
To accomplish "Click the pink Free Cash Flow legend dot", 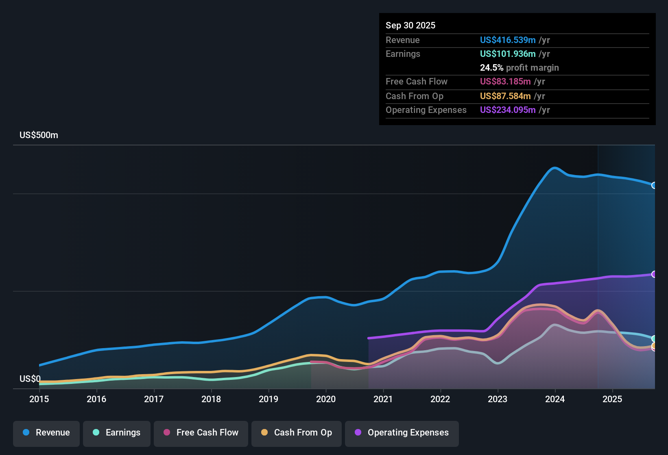I will [166, 433].
